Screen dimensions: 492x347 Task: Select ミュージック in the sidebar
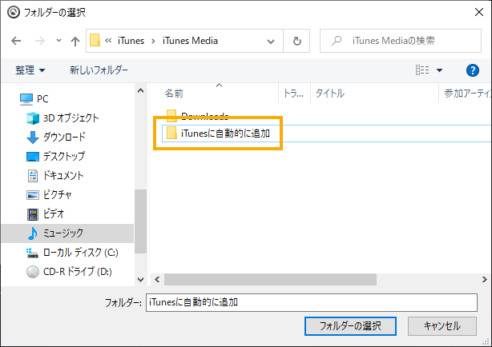point(67,233)
